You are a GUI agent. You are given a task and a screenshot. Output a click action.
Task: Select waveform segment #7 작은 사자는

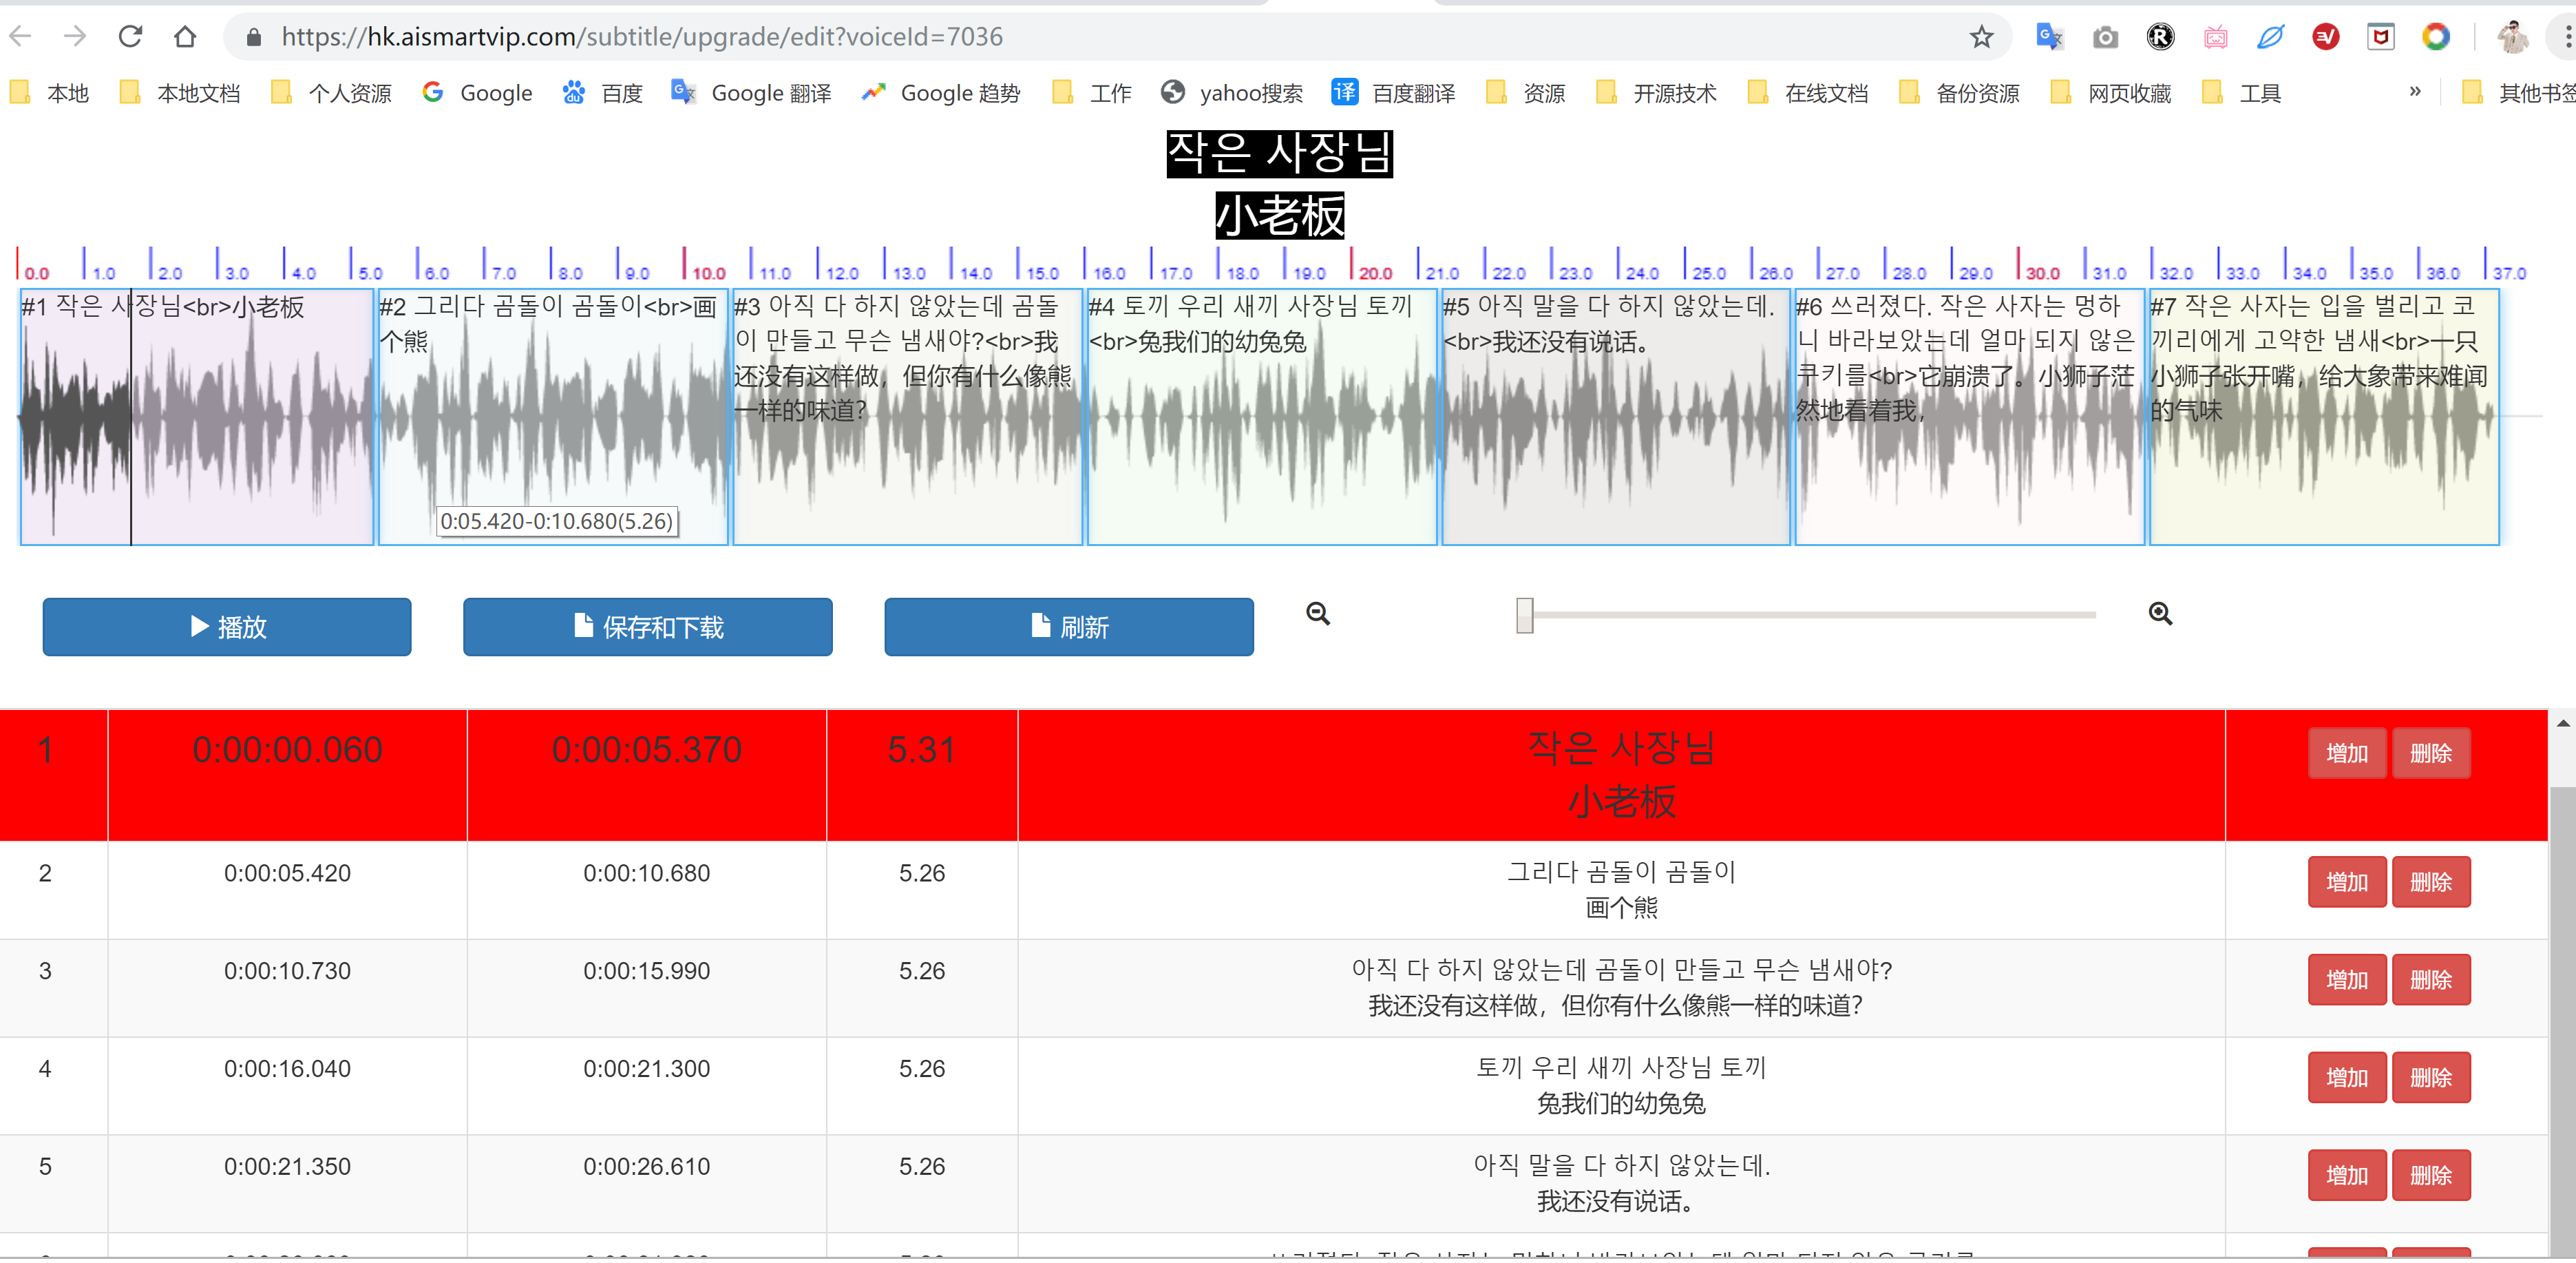(2324, 417)
